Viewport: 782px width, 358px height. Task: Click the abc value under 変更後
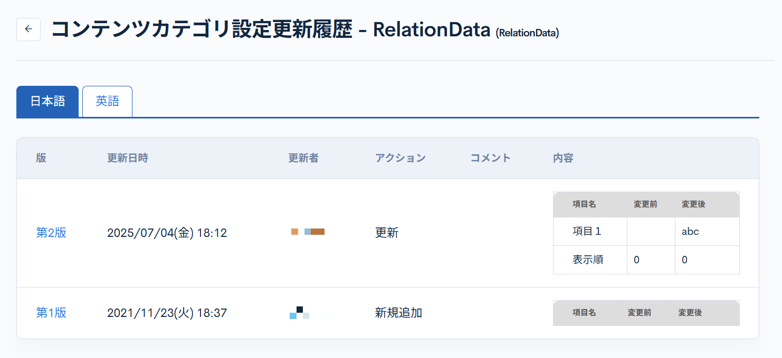(x=690, y=231)
